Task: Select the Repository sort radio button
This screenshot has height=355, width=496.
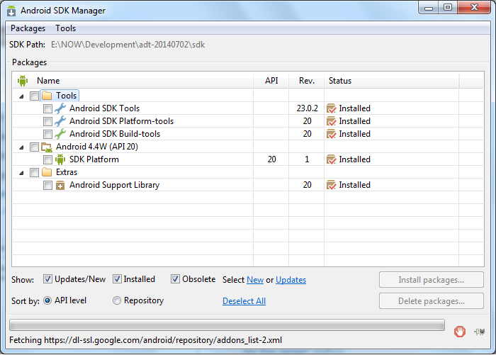Action: pos(117,300)
